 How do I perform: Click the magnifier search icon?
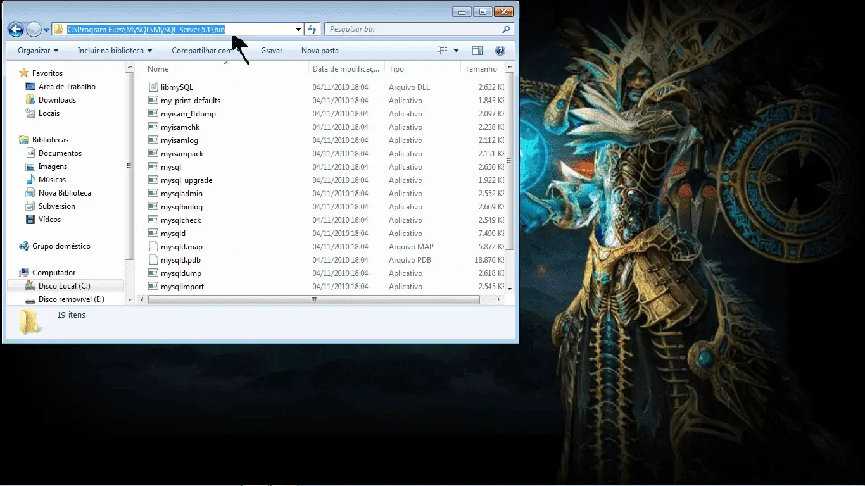coord(506,29)
